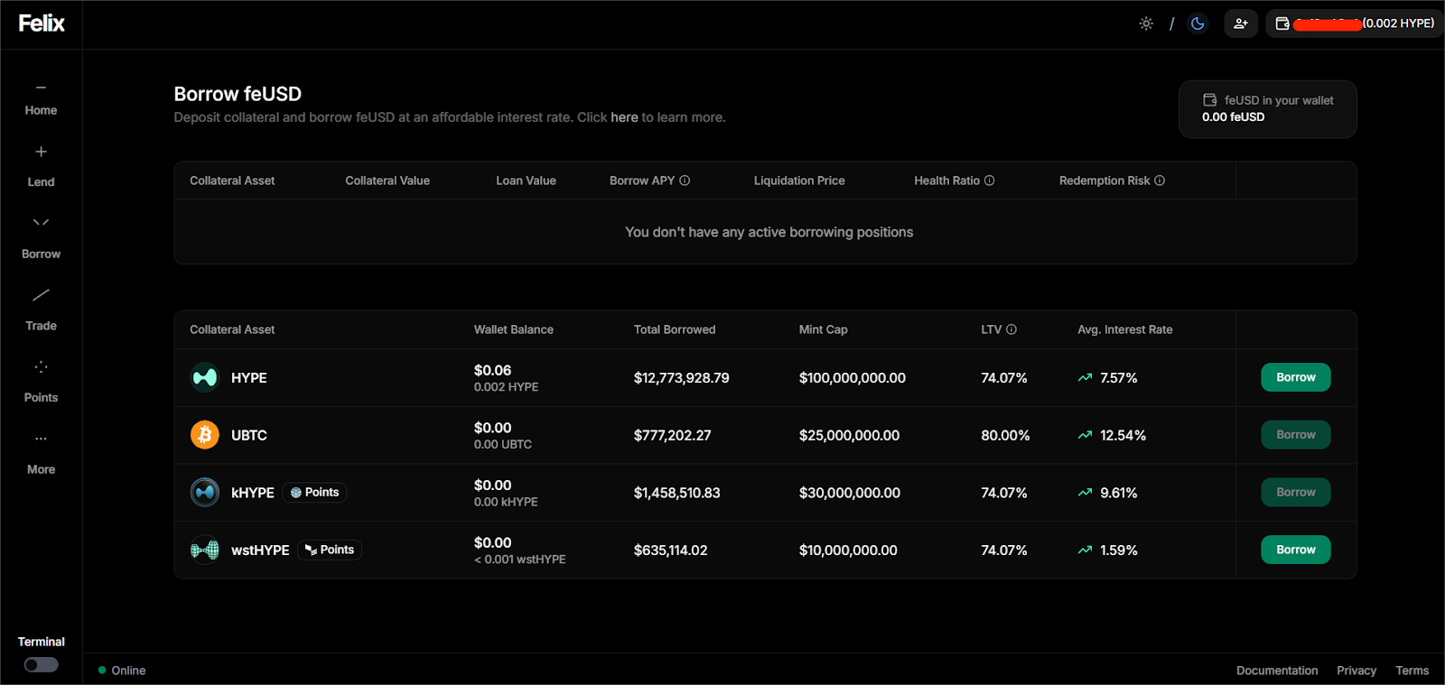1445x685 pixels.
Task: Click the UBTC LTV 80.00% value
Action: 1005,435
